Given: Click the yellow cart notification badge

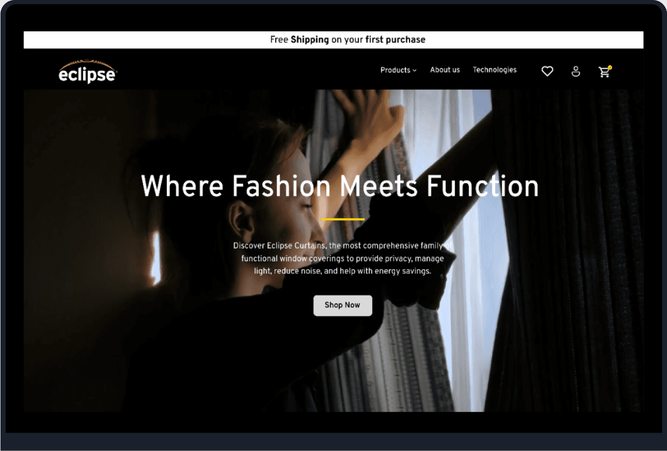Looking at the screenshot, I should [x=610, y=67].
